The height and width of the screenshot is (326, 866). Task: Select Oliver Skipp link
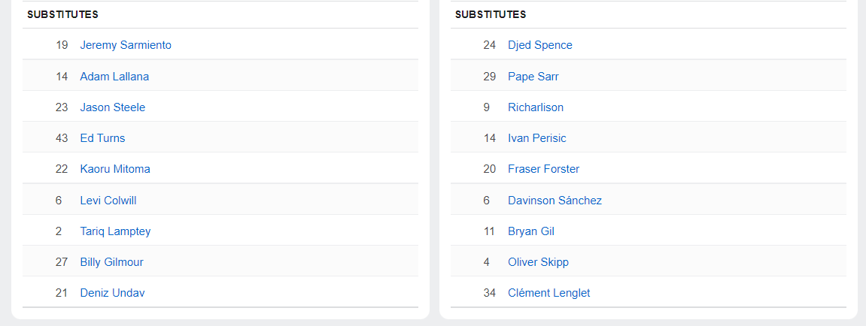coord(538,262)
